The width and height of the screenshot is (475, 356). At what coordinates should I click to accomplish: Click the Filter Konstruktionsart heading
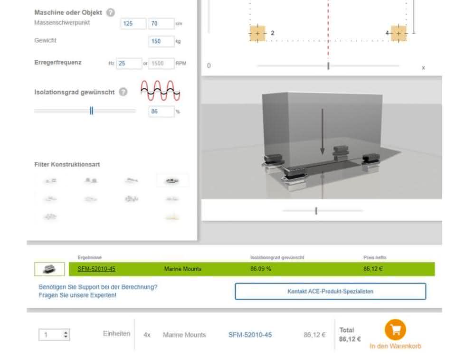[x=67, y=164]
